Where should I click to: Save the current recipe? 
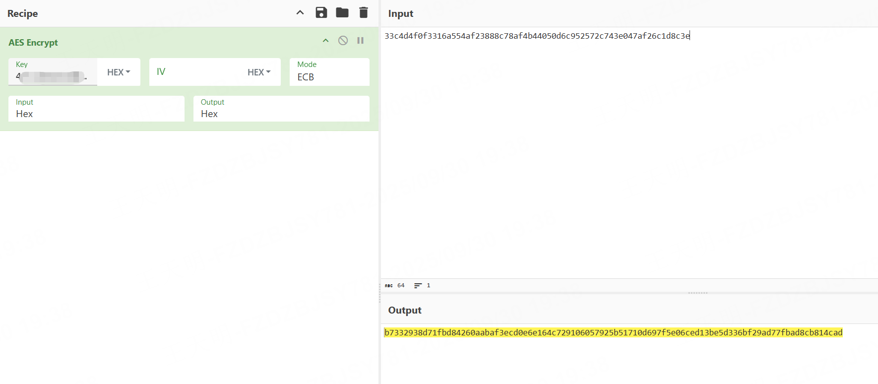(321, 12)
